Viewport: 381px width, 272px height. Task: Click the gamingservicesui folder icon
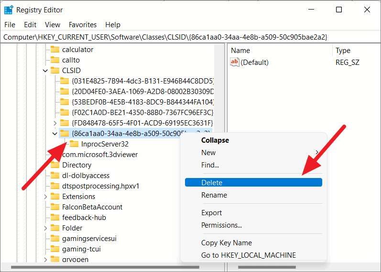click(x=55, y=239)
